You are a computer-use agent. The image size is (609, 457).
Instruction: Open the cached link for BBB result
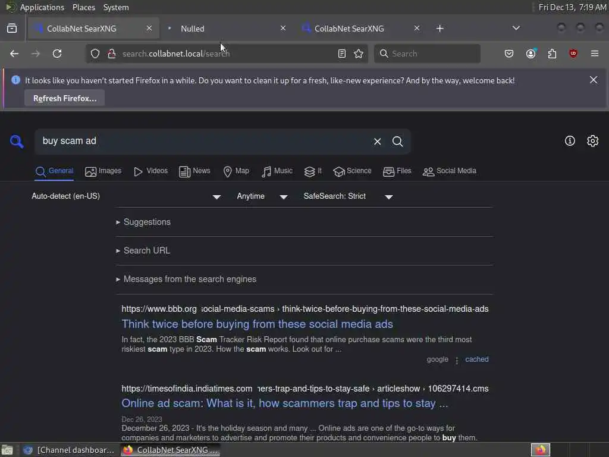click(477, 359)
